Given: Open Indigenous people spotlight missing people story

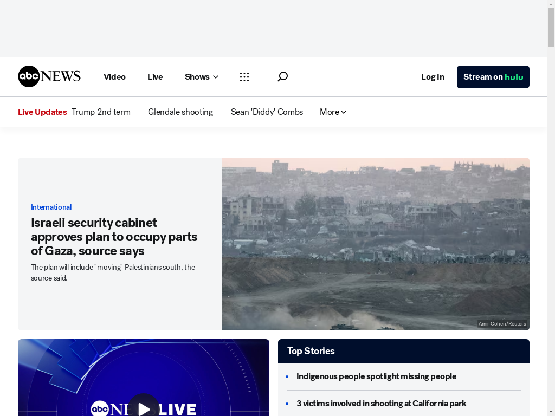Looking at the screenshot, I should [376, 376].
